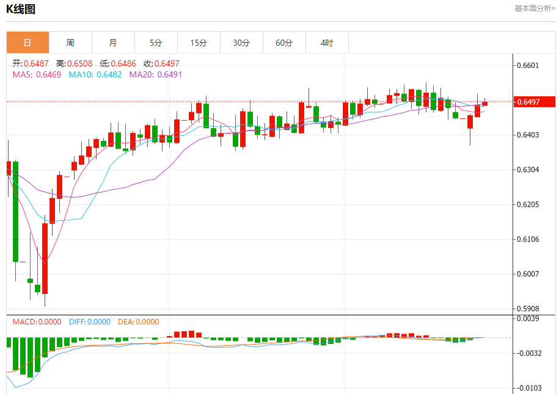The image size is (559, 394).
Task: Click the K线图 heading
Action: pyautogui.click(x=21, y=9)
